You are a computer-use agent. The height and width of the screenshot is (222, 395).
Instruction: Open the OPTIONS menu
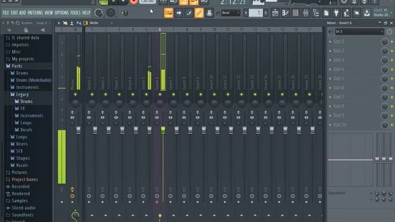pyautogui.click(x=62, y=13)
